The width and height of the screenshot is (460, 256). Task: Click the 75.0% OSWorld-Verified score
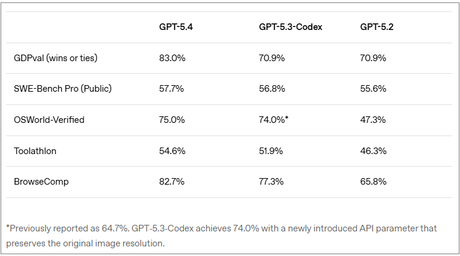[172, 120]
